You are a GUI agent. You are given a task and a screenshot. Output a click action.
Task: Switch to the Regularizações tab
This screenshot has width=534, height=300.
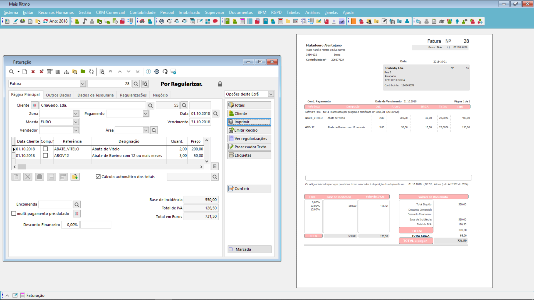(x=133, y=95)
